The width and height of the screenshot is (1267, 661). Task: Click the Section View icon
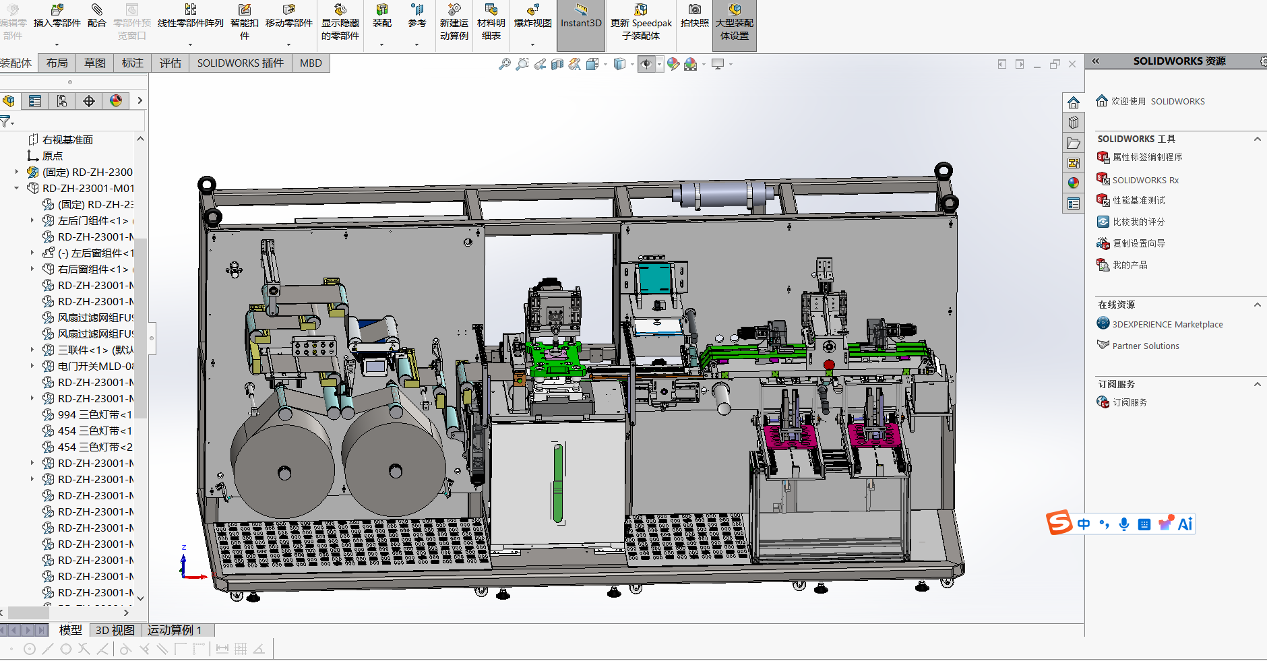(557, 64)
